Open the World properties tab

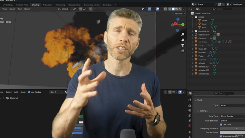pos(190,126)
